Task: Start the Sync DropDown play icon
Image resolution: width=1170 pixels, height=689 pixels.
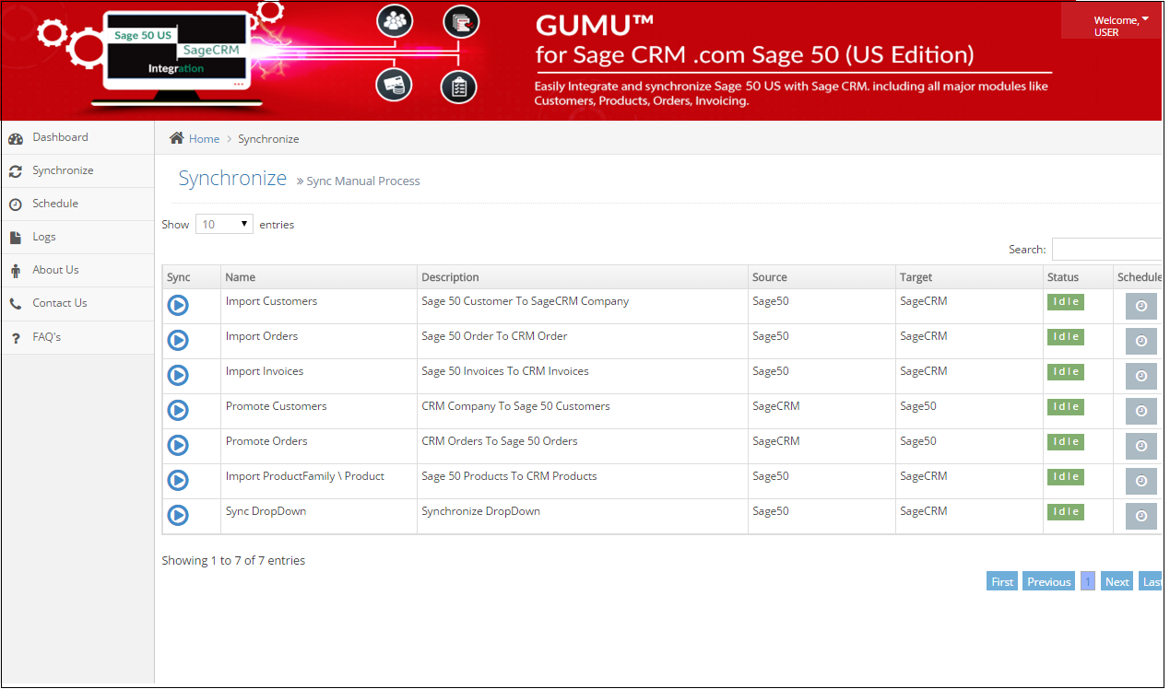Action: coord(178,515)
